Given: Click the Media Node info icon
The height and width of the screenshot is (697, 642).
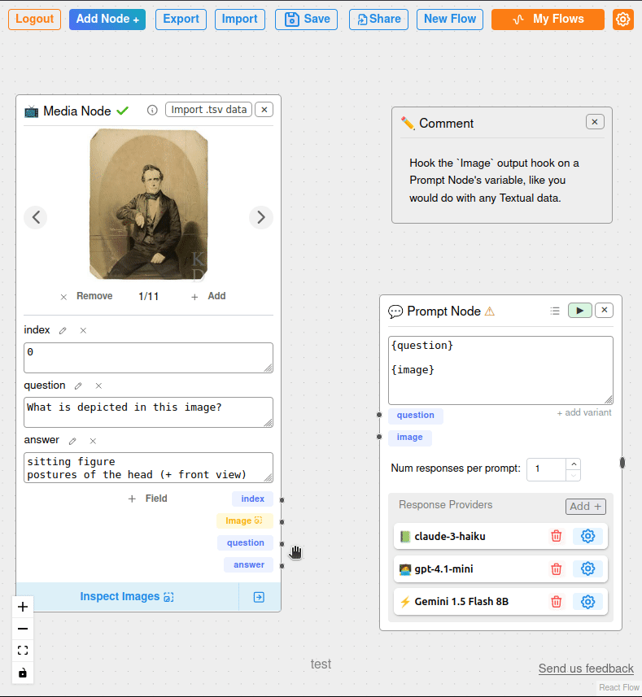Looking at the screenshot, I should (152, 110).
